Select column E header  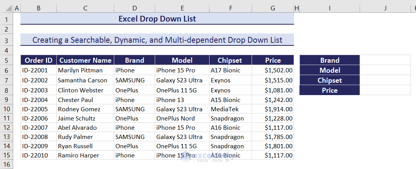click(x=182, y=8)
